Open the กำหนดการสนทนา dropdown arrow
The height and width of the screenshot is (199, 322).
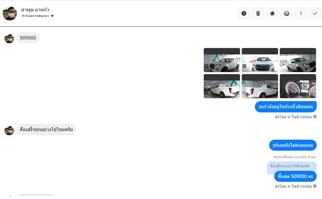[52, 16]
